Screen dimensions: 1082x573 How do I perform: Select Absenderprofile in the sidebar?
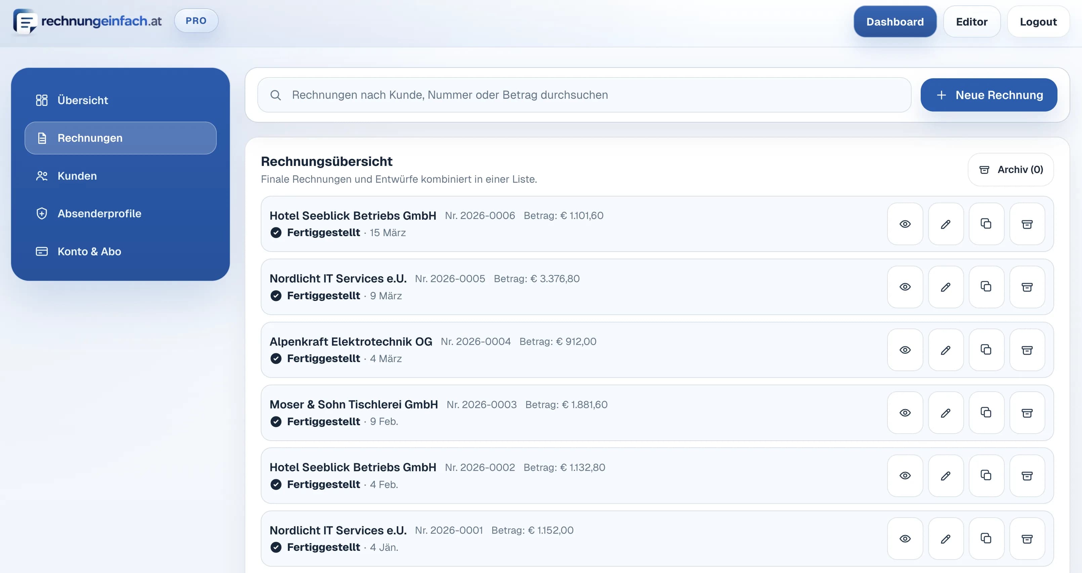99,213
